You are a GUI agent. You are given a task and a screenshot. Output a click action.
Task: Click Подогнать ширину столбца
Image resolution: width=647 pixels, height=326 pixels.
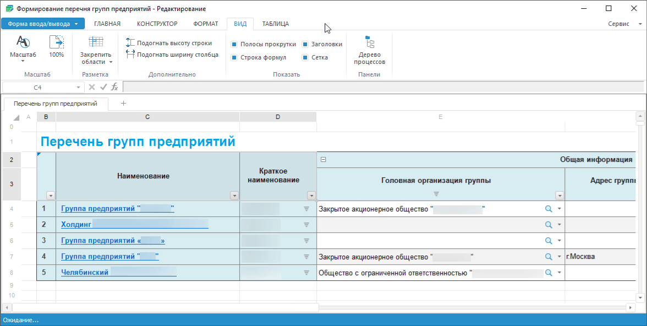point(172,55)
